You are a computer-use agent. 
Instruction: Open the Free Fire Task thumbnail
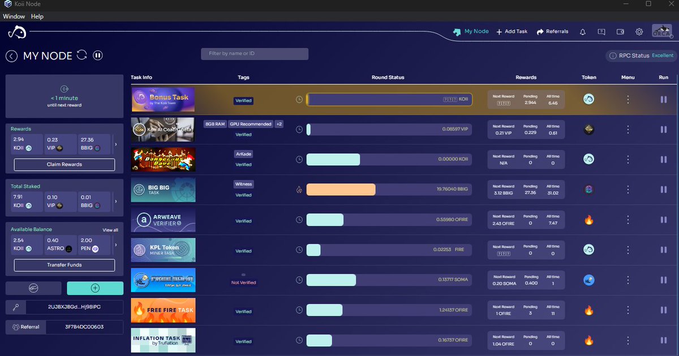pos(163,310)
